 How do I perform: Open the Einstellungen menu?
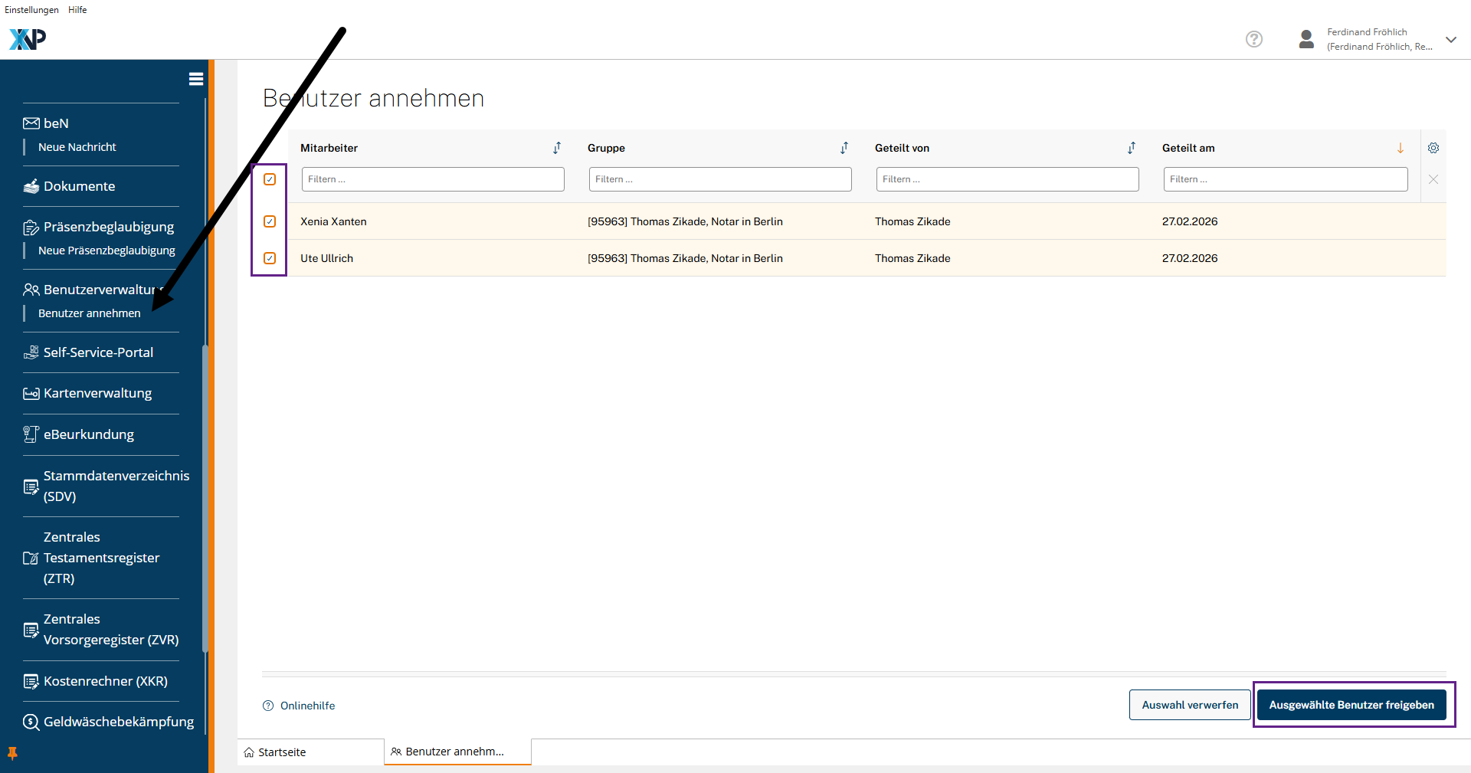pyautogui.click(x=31, y=10)
